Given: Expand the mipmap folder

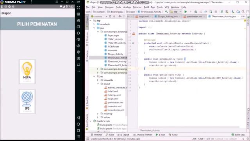Looking at the screenshot, I should [98, 114].
